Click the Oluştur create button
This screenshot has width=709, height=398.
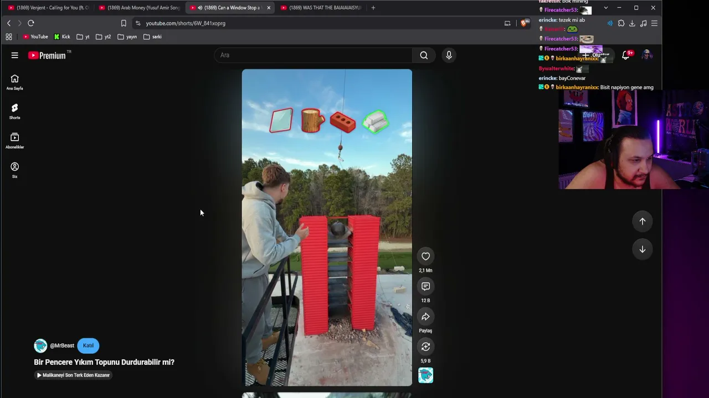click(597, 55)
